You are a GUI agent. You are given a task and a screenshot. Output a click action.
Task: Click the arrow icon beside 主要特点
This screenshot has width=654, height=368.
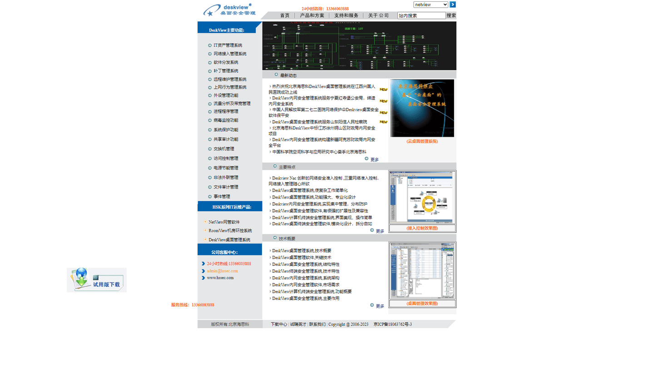(275, 166)
